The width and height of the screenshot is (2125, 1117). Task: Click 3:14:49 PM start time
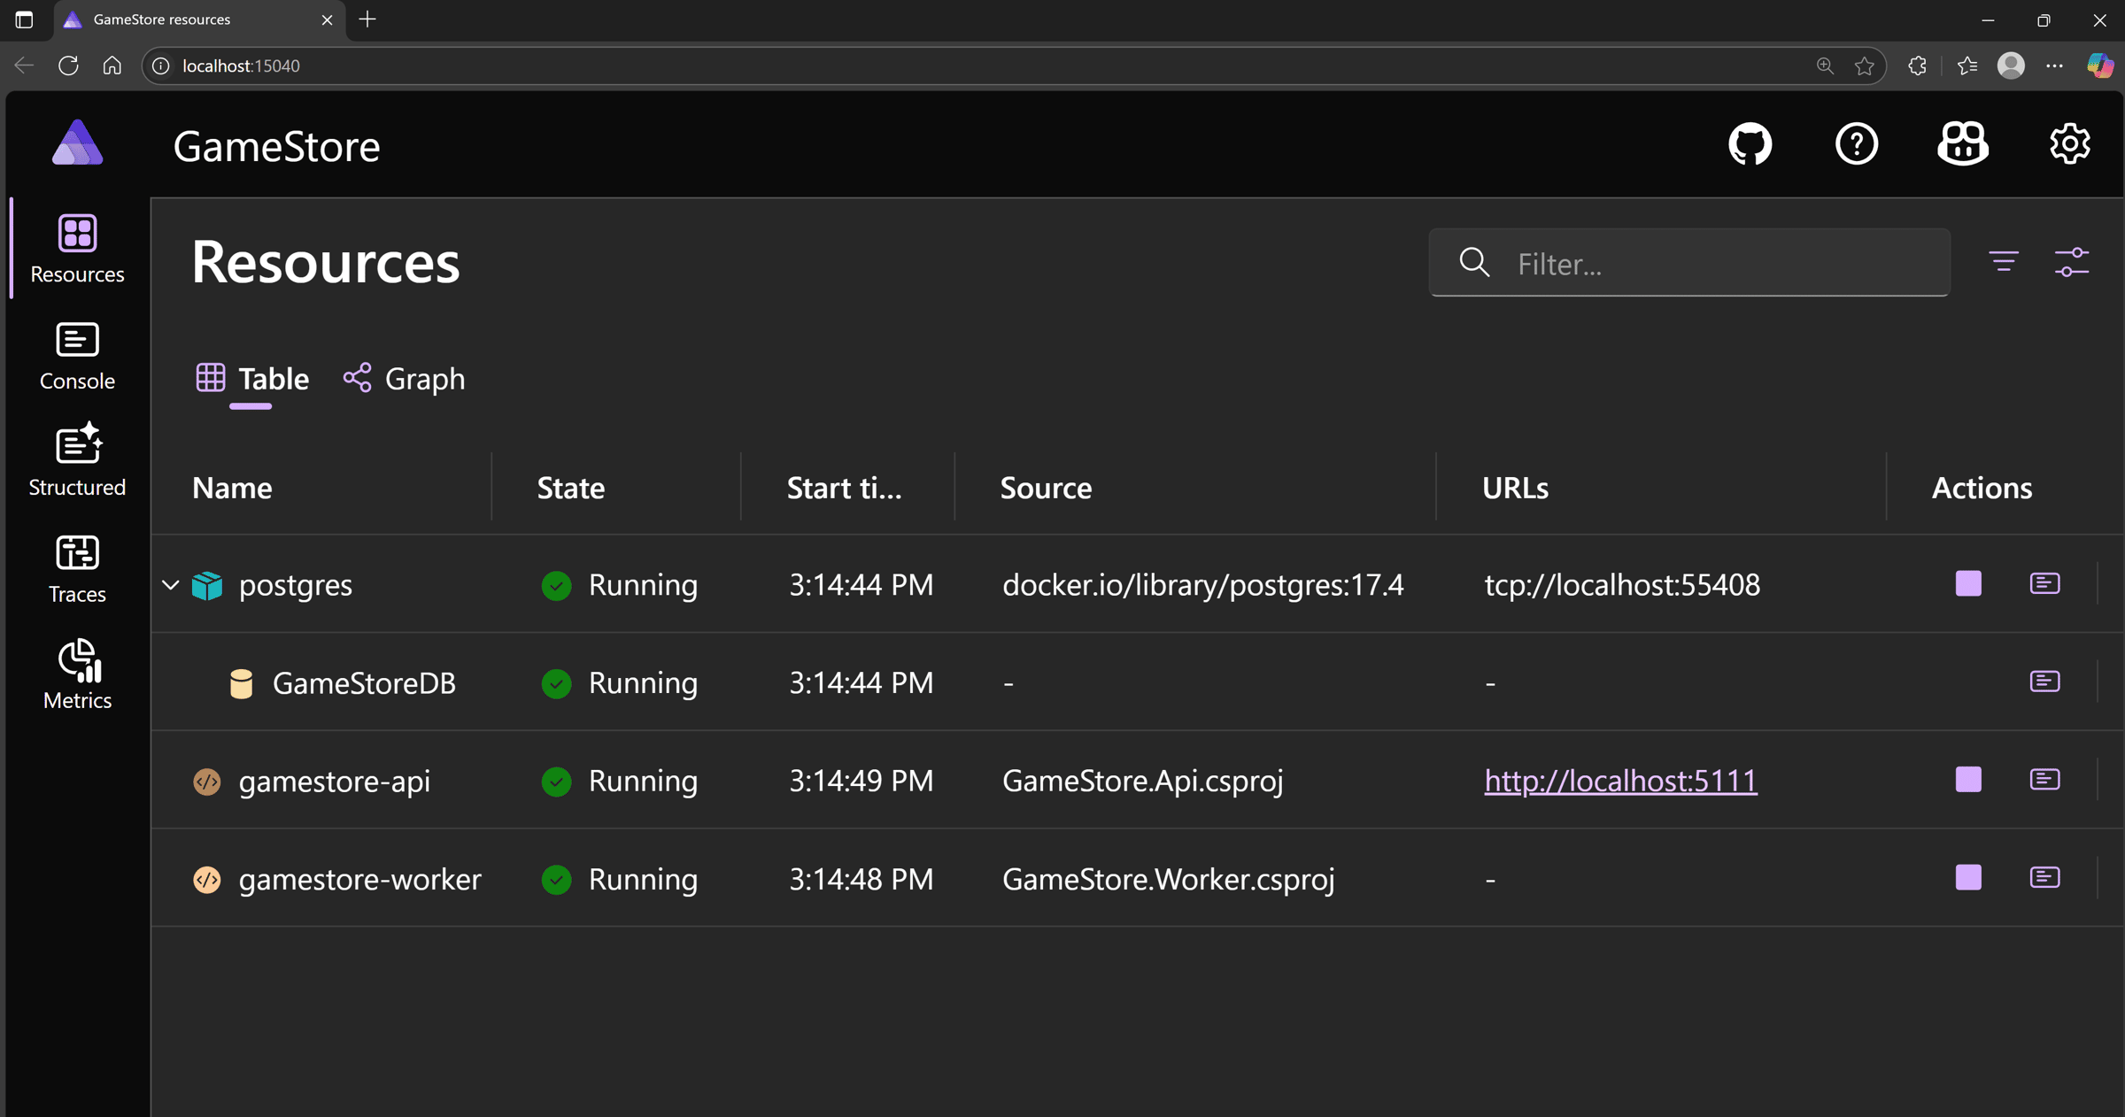[861, 782]
